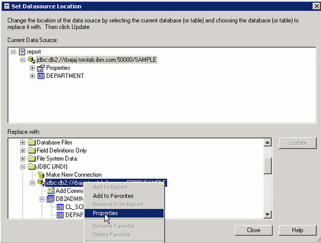Select the Properties label in Current Data Source
The width and height of the screenshot is (321, 243).
58,68
